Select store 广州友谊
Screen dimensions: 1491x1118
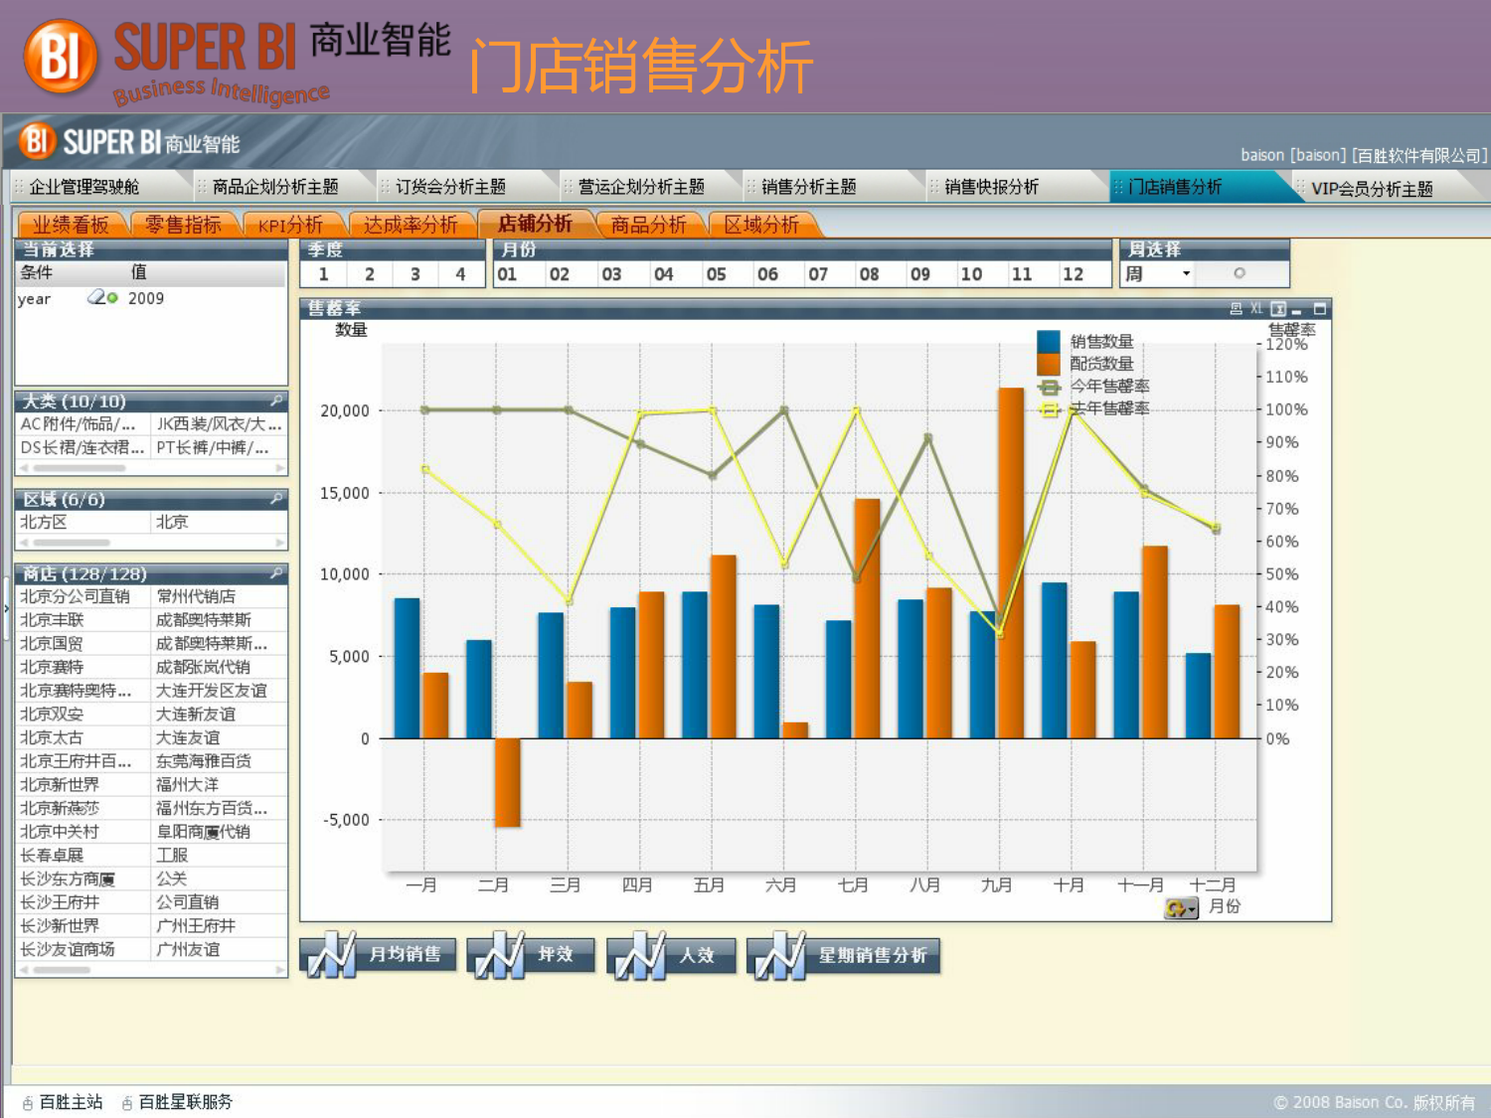[x=219, y=949]
